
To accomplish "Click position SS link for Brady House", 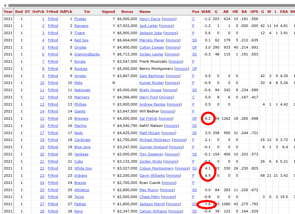I will (194, 90).
